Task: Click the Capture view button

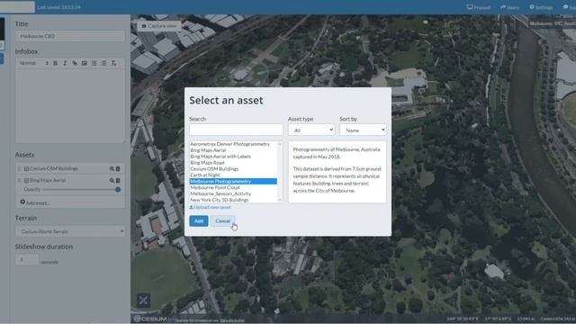Action: [x=159, y=26]
